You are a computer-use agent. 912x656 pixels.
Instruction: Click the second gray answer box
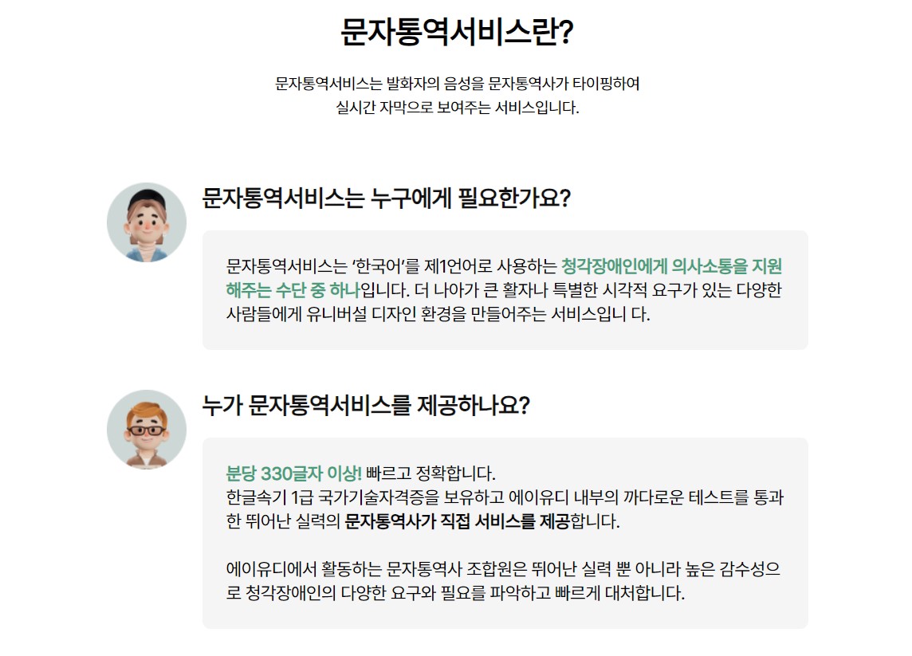tap(505, 532)
